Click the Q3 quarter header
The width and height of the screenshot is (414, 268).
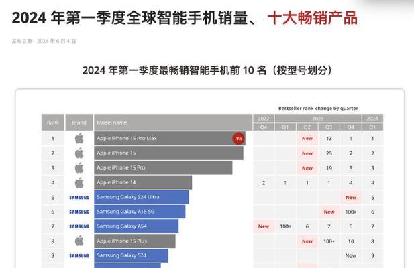point(329,127)
